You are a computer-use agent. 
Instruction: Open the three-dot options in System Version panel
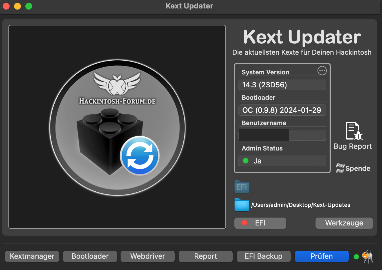[x=322, y=70]
